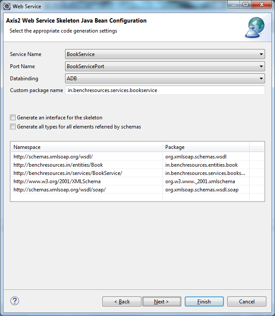The image size is (275, 316).
Task: Click the in.benchresources.services.books... package cell
Action: 206,173
